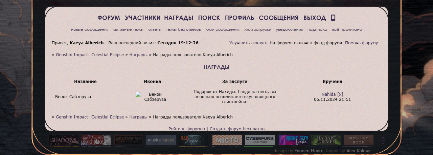
Task: Open the УЧАСТНИКИ members page
Action: pyautogui.click(x=143, y=18)
